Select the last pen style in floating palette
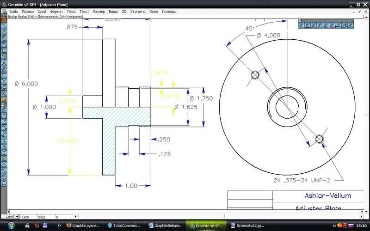 click(351, 25)
